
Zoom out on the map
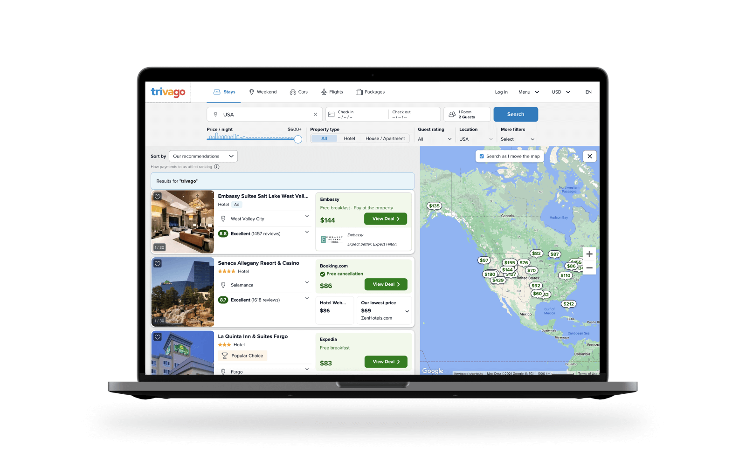pos(589,268)
